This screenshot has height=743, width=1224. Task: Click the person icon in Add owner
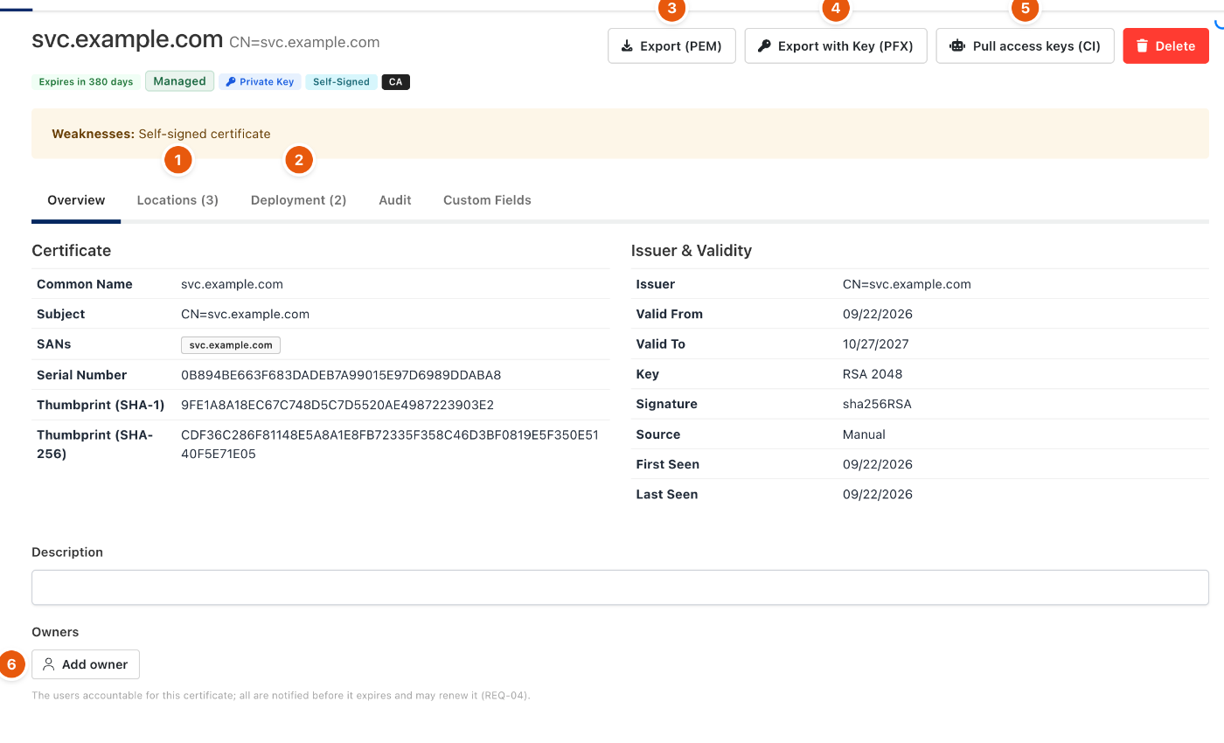point(49,664)
